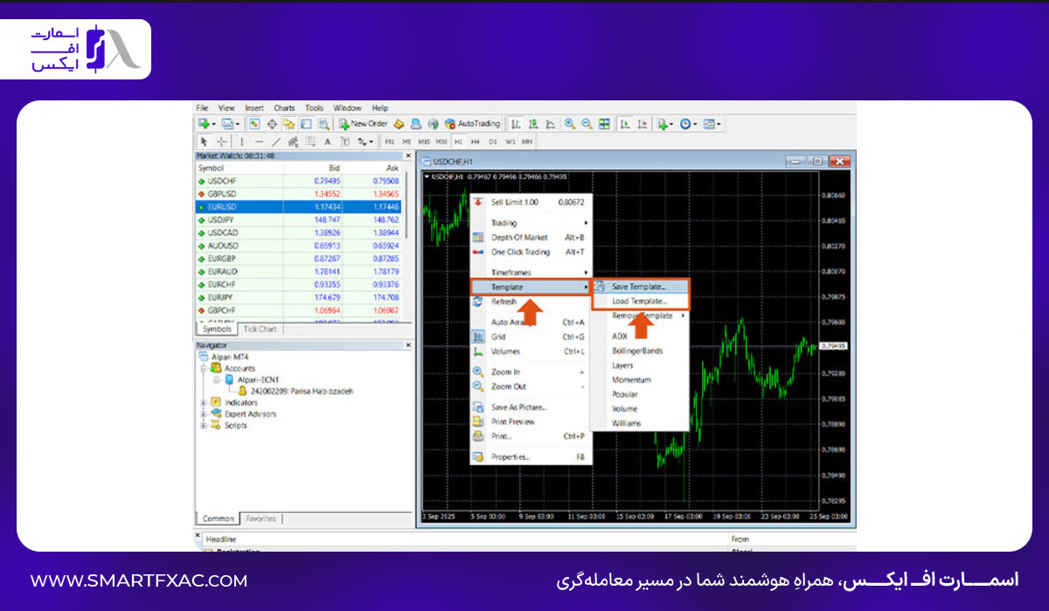Select USDJPY row in Market Watch

tap(299, 220)
